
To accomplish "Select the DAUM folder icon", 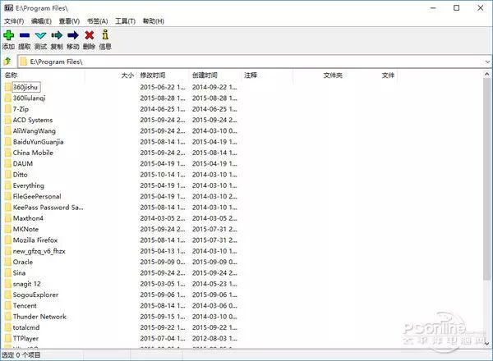I will 8,164.
